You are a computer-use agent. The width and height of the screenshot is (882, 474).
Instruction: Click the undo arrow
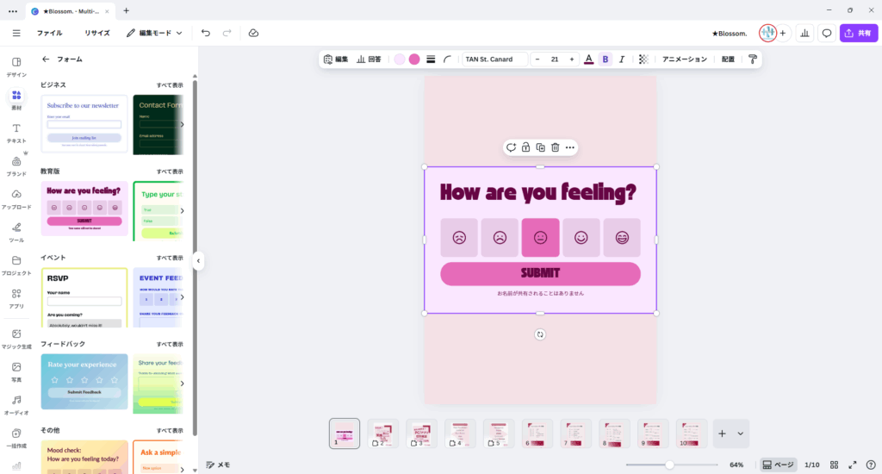(x=206, y=33)
